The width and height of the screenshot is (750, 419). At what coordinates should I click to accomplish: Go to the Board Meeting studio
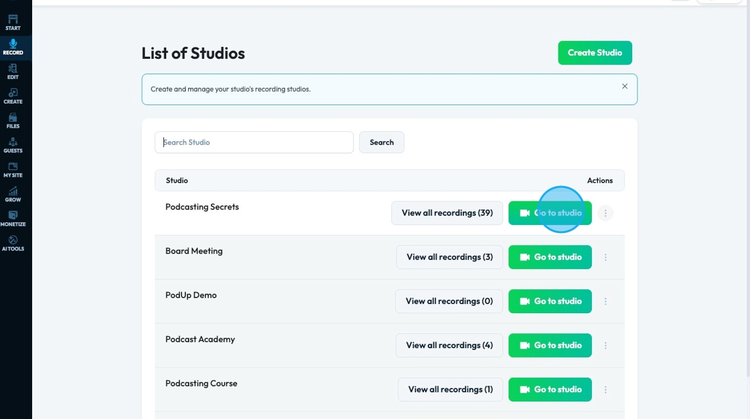coord(550,257)
